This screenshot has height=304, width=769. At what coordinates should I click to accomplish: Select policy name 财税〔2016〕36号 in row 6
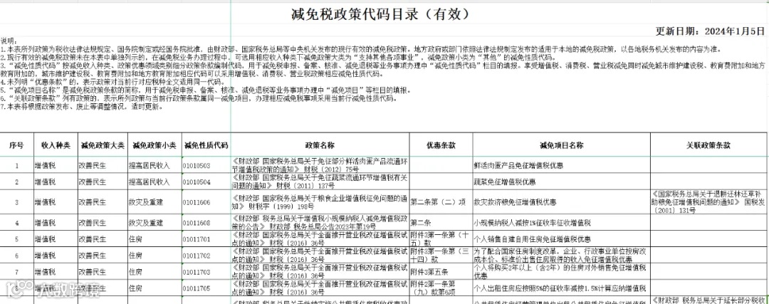tap(320, 256)
